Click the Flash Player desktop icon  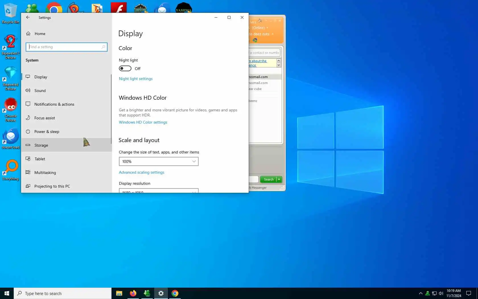tap(119, 8)
